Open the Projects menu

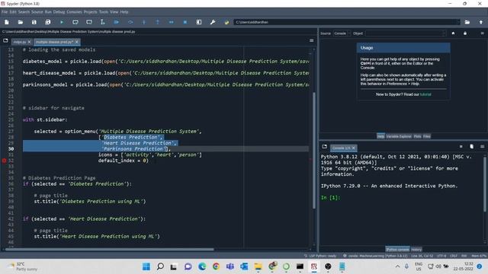[x=90, y=12]
